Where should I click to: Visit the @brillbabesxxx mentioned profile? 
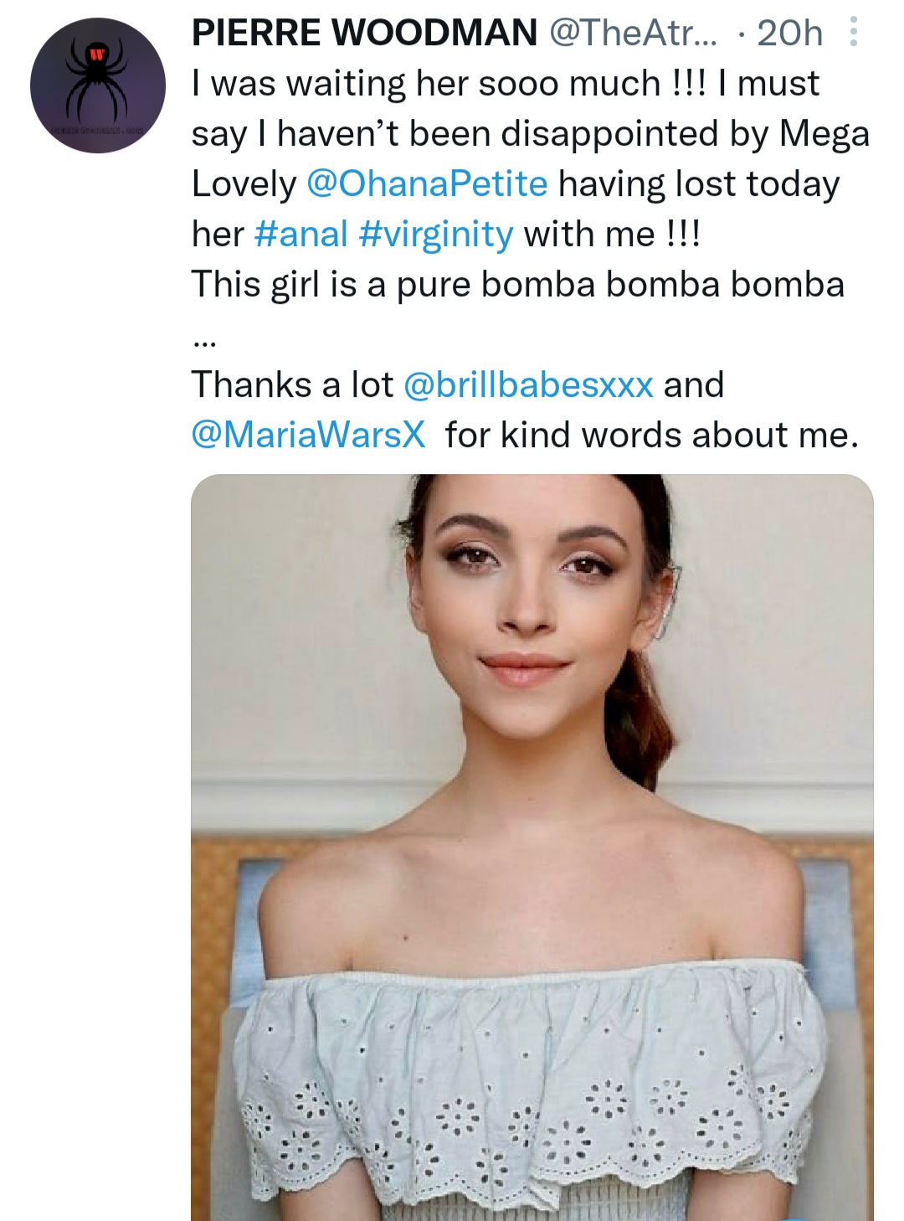coord(528,384)
